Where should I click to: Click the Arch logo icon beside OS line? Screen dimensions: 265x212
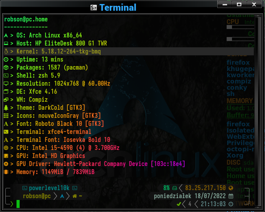pos(6,36)
